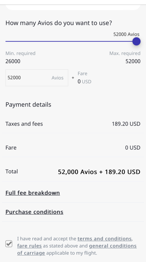Image resolution: width=146 pixels, height=262 pixels.
Task: Click the Fare row in payment details
Action: click(x=73, y=148)
